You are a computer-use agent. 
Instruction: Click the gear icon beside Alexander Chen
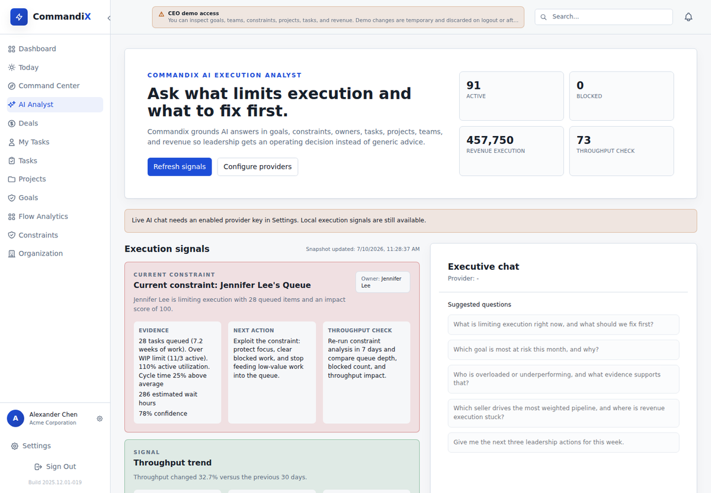point(100,418)
